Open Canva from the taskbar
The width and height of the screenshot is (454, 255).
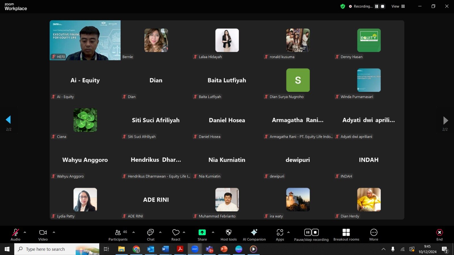pos(239,249)
